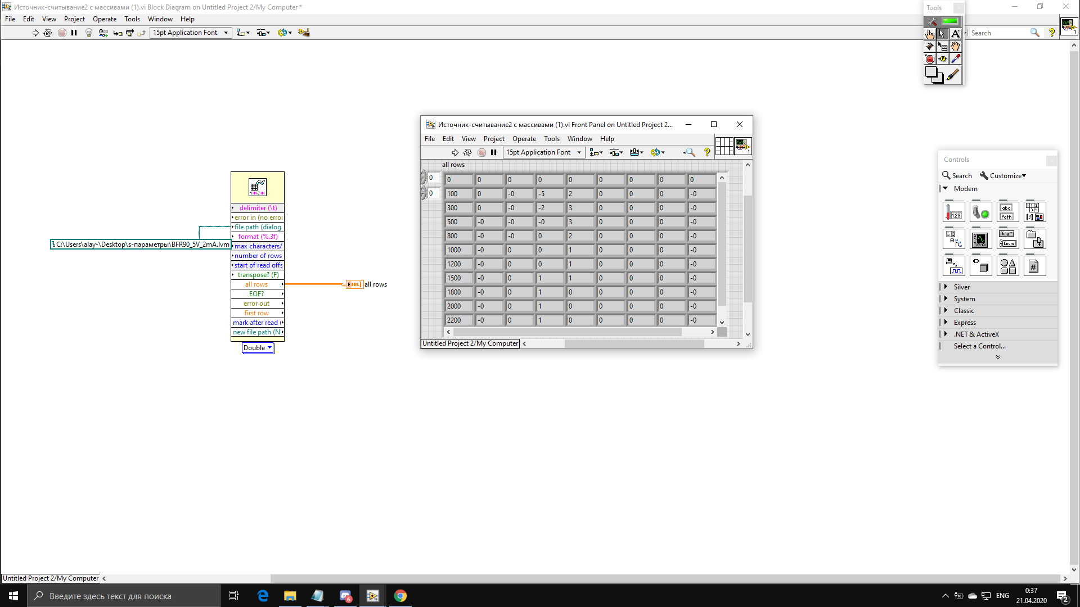Open Tools menu in Front Panel window
This screenshot has width=1080, height=607.
pyautogui.click(x=552, y=139)
